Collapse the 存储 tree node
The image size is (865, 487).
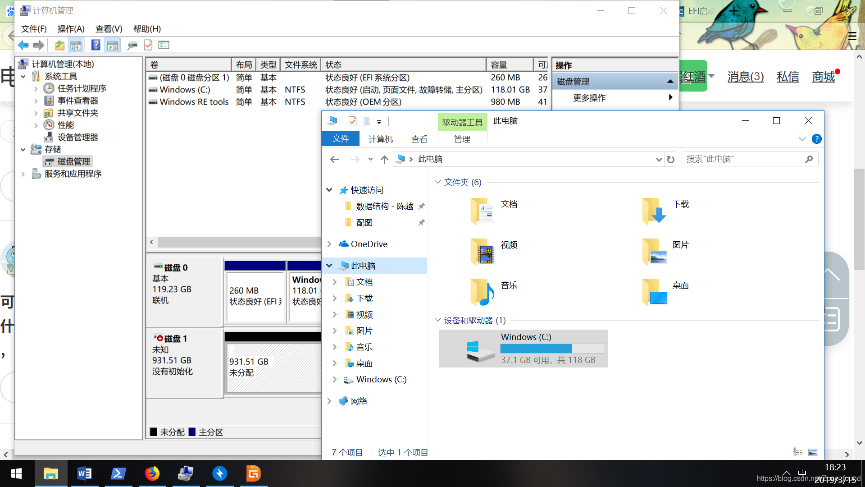pos(23,149)
